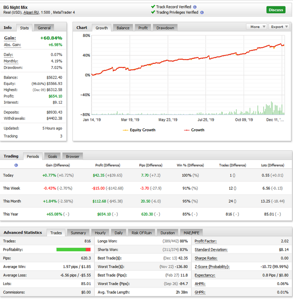Click the Sharpe Ratio label
Image resolution: width=293 pixels, height=299 pixels.
(x=206, y=258)
